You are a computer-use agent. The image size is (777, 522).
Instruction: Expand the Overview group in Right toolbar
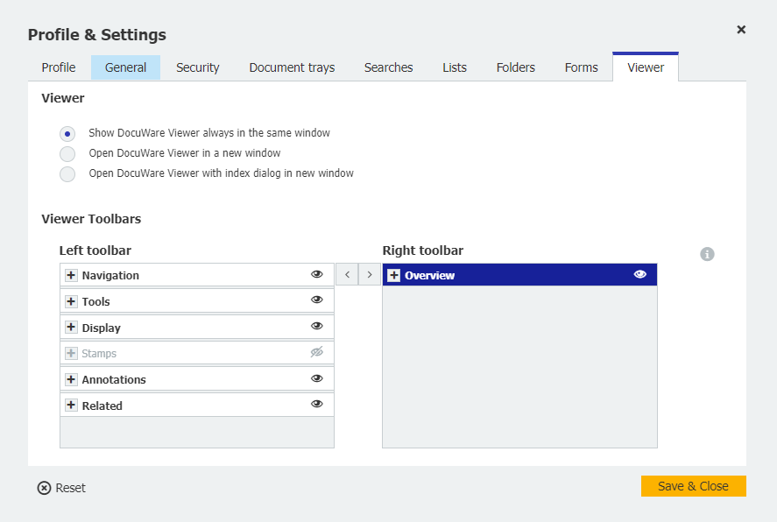pyautogui.click(x=394, y=276)
